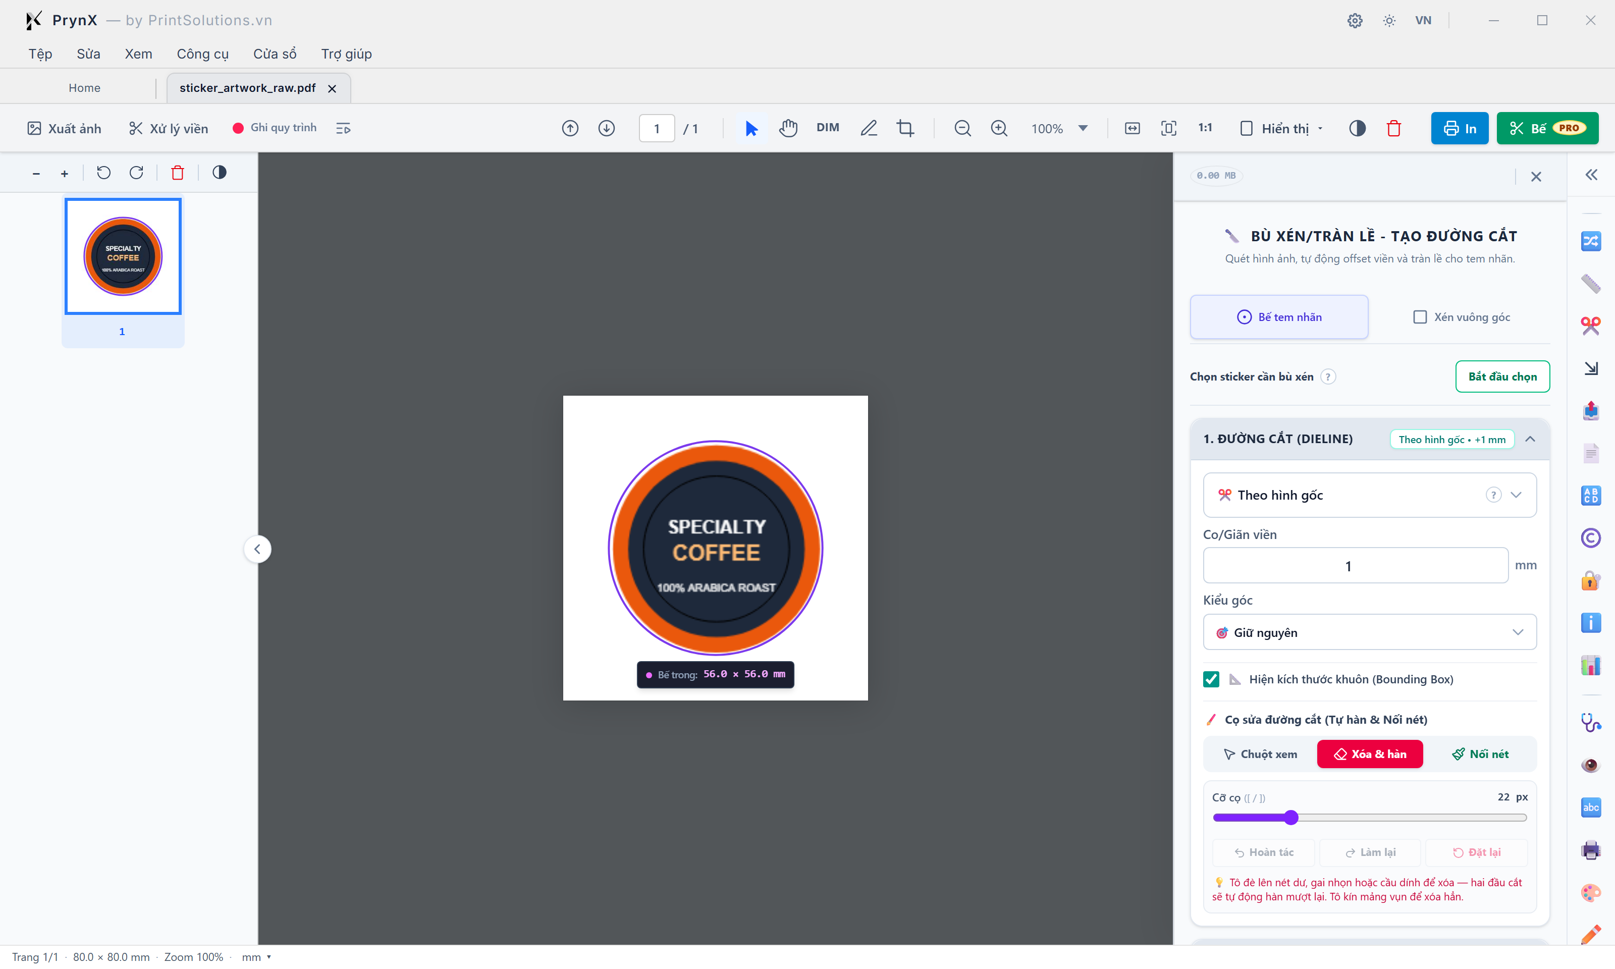Toggle Ghi quy trình recording
This screenshot has height=969, width=1615.
tap(274, 128)
